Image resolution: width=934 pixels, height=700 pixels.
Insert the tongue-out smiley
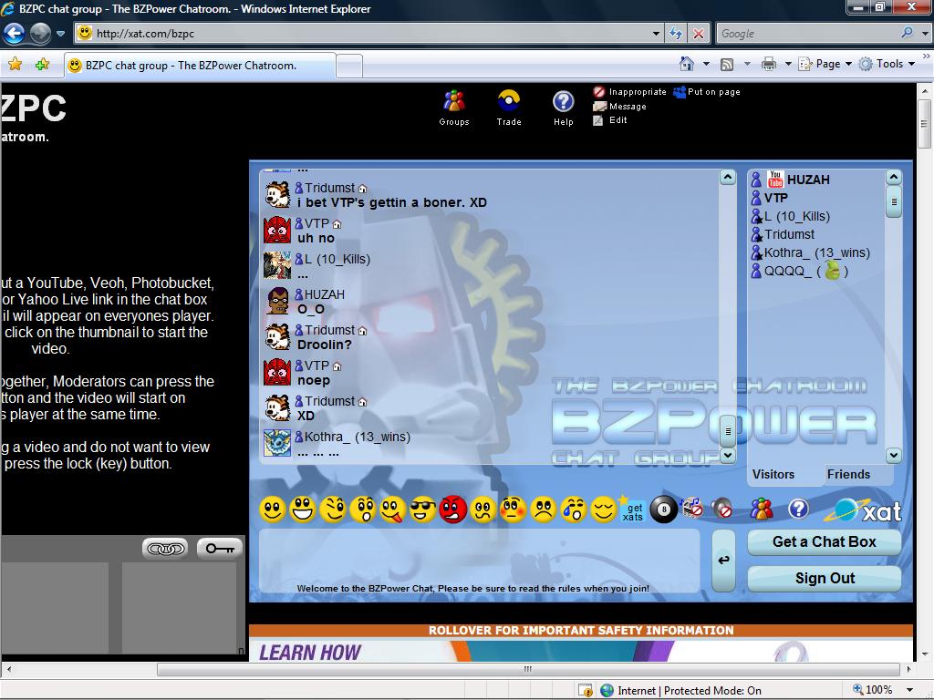393,510
